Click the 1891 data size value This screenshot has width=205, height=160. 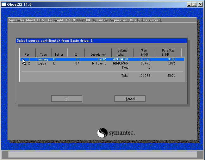pyautogui.click(x=172, y=63)
